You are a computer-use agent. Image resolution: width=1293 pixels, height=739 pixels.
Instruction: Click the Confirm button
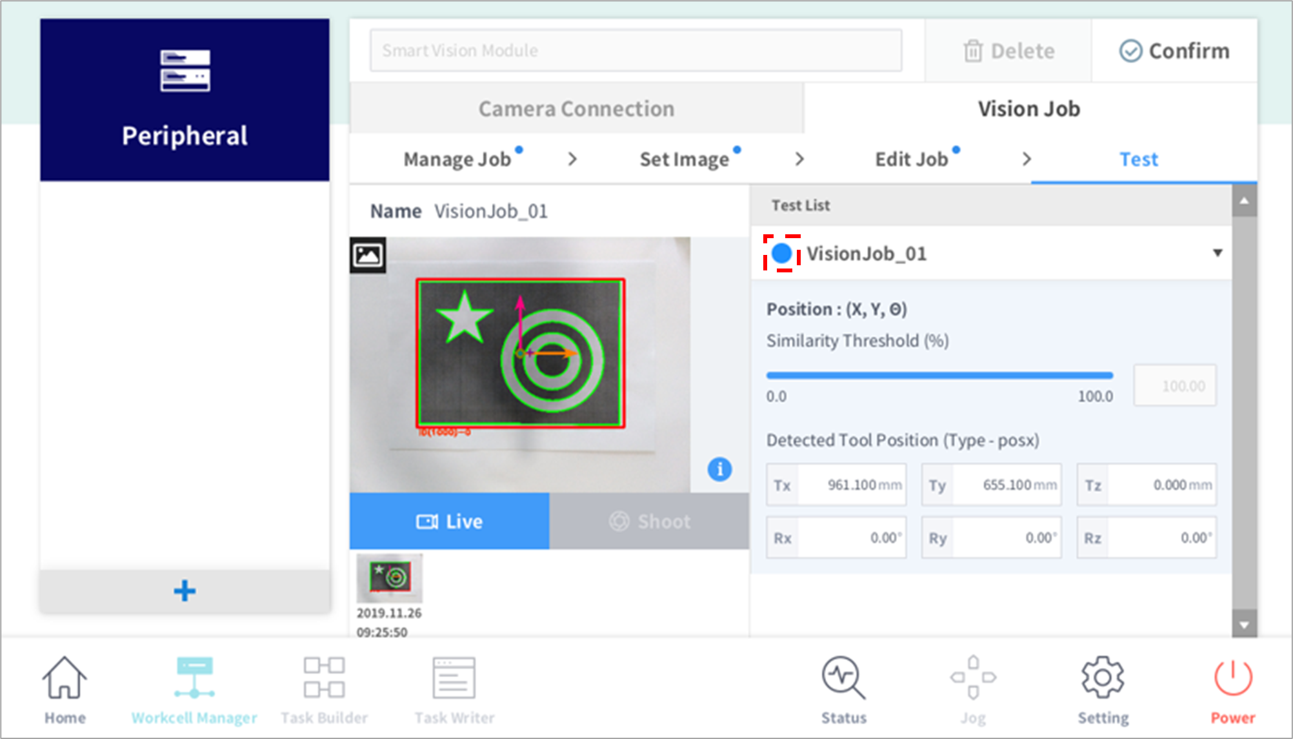[x=1174, y=51]
